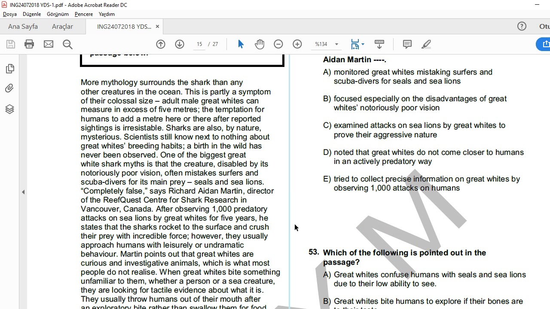This screenshot has height=309, width=550.
Task: Click answer option C about attacks on sea lions
Action: point(414,130)
